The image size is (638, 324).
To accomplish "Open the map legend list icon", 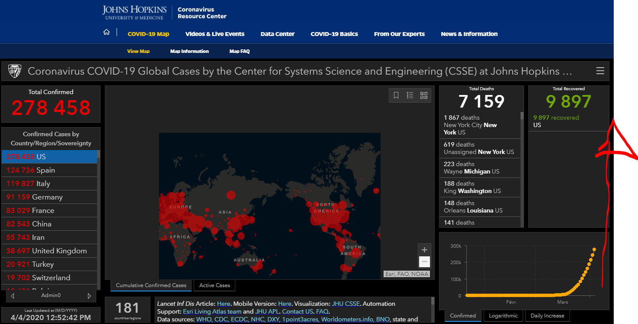I will pyautogui.click(x=410, y=95).
